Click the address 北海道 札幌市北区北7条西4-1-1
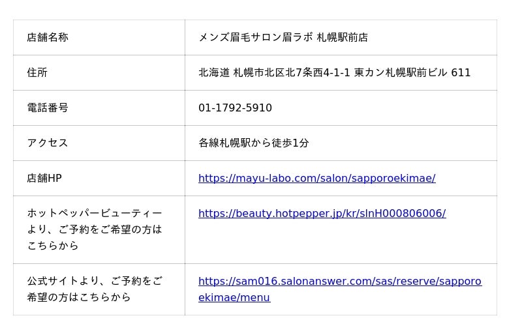Viewport: 522px width, 335px height. [274, 72]
